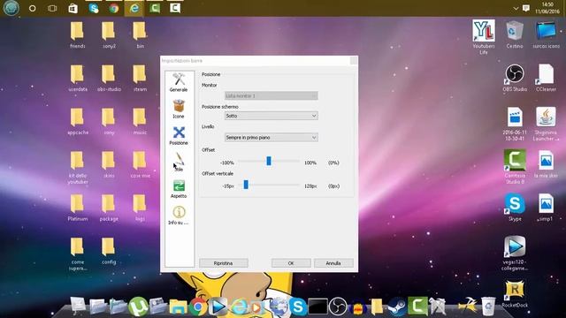
Task: Open Cortana search circle in taskbar
Action: (33, 8)
